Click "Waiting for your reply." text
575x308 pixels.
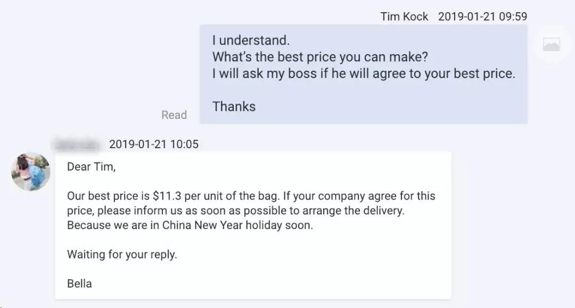[122, 254]
